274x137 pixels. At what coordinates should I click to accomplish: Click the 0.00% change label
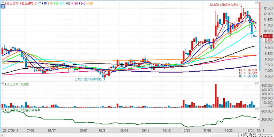[269, 39]
